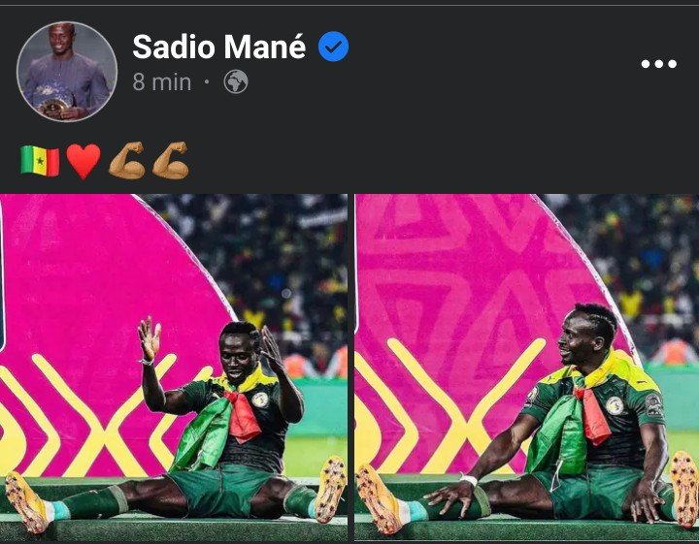The image size is (699, 544).
Task: Click the blue verified badge
Action: coord(333,47)
